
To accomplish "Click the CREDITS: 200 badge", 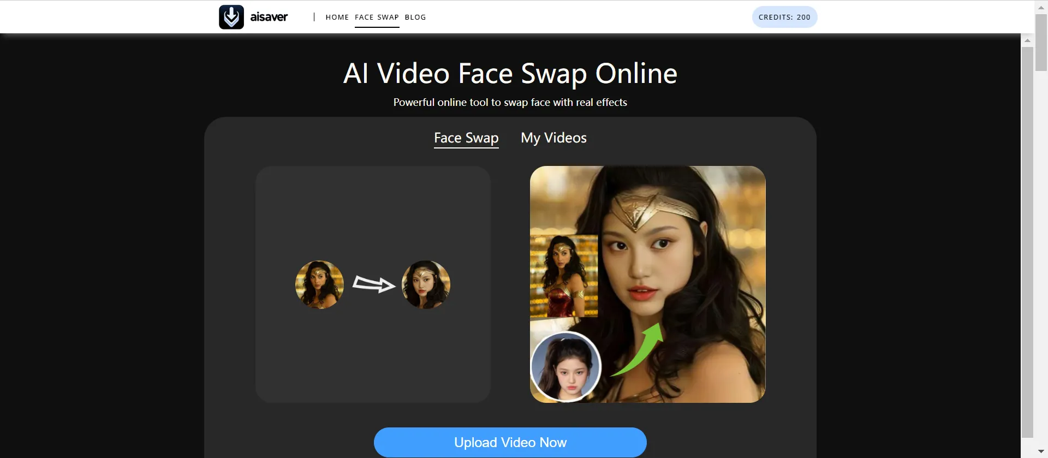I will click(x=784, y=17).
